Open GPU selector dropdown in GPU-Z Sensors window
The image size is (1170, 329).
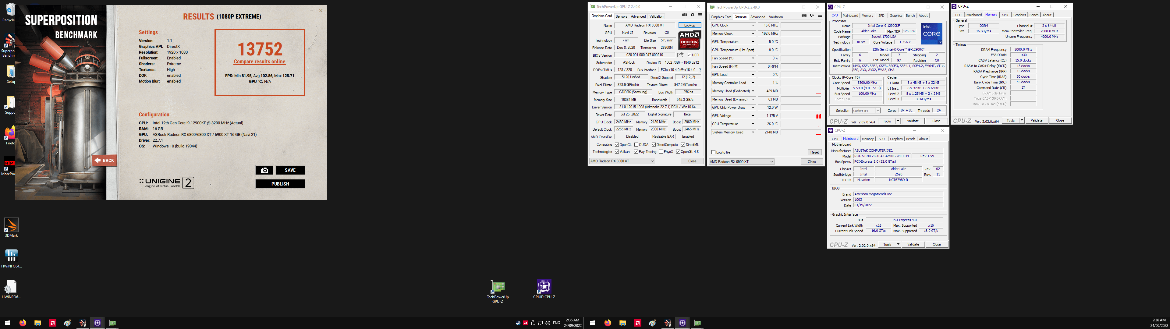pos(741,161)
